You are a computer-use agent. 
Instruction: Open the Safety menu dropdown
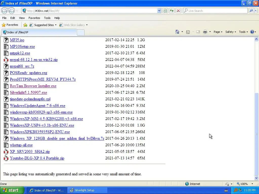231,32
